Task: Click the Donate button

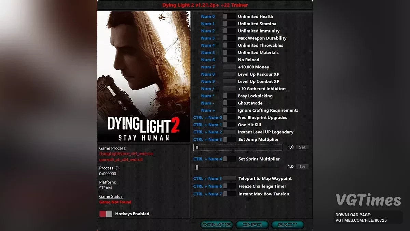Action: 216,224
